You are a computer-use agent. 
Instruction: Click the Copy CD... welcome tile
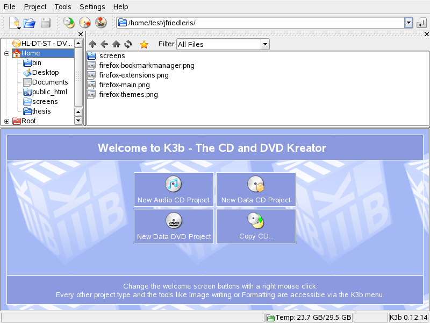tap(256, 226)
